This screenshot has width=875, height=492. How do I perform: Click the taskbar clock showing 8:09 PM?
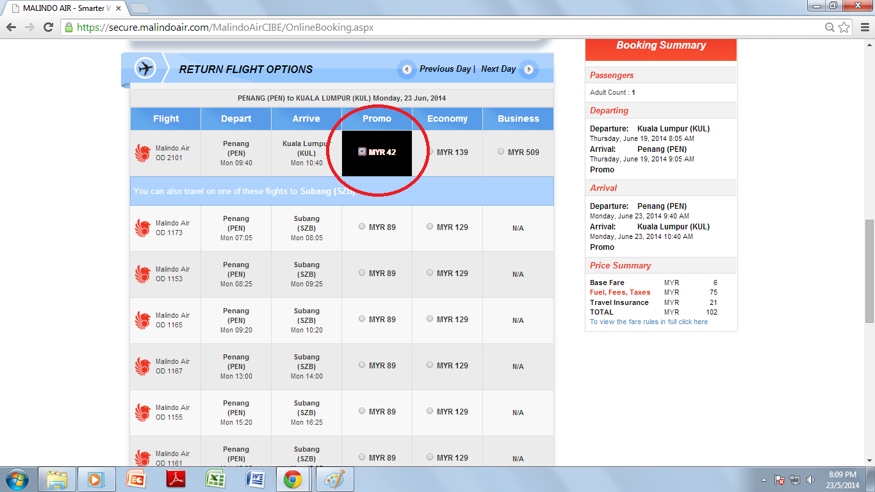843,480
